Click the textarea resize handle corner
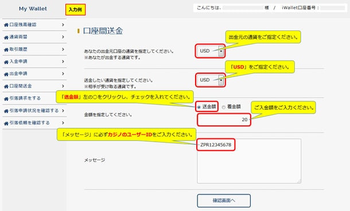Viewport: 350px width, 211px height. pyautogui.click(x=299, y=181)
